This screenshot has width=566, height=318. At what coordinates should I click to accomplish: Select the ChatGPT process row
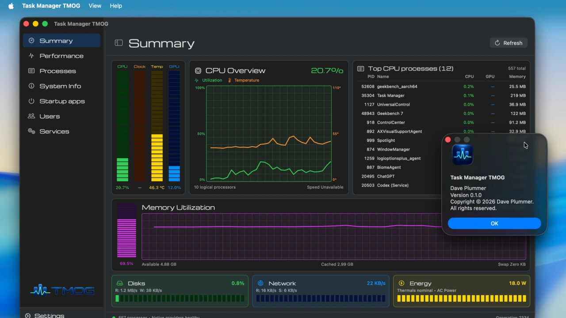[399, 176]
